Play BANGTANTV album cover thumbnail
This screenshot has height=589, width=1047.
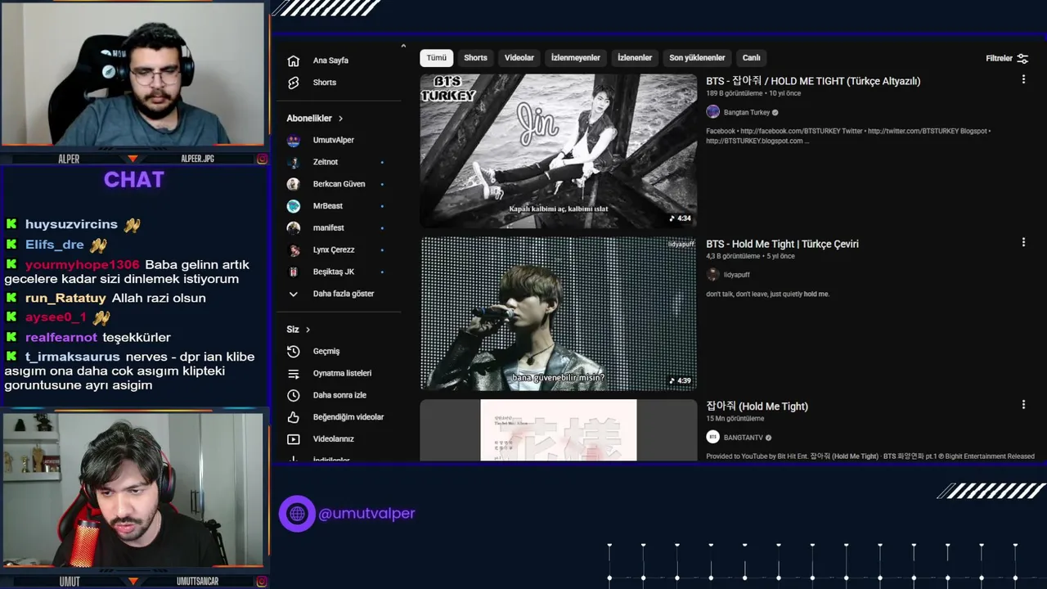tap(559, 430)
